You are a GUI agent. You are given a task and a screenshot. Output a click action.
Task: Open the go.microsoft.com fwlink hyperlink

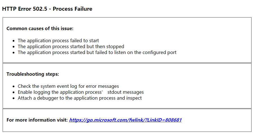[x=125, y=120]
